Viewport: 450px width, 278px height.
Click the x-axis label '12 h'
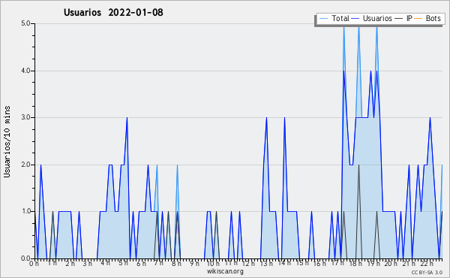pyautogui.click(x=248, y=263)
